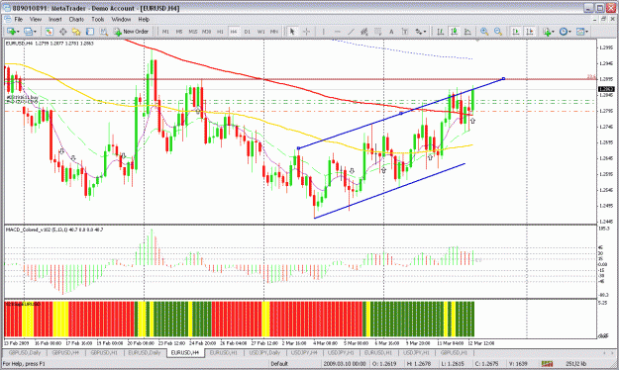The width and height of the screenshot is (619, 370).
Task: Open the Tools menu
Action: (98, 19)
